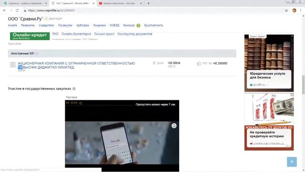The image size is (305, 172).
Task: Click the green badge next to Выписка
Action: (138, 25)
